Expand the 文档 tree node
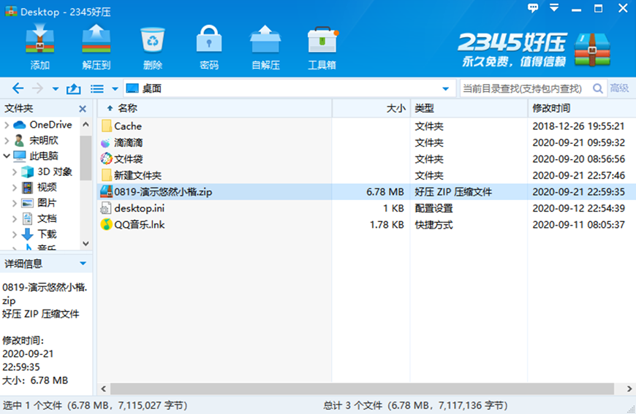 tap(15, 219)
